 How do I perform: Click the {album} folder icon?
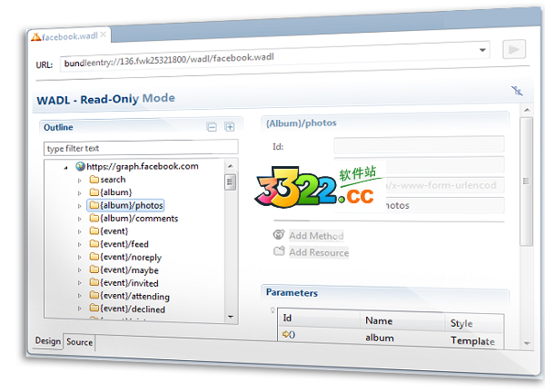[94, 192]
